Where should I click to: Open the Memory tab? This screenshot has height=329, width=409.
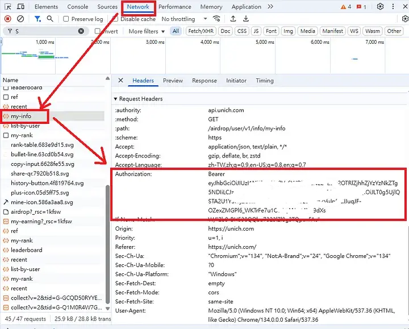click(211, 7)
